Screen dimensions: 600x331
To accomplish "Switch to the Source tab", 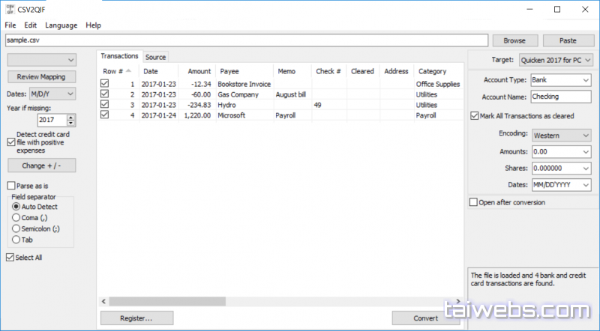I will pos(155,57).
